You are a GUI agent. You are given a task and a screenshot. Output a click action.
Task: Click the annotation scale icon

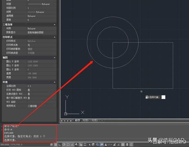pos(106,144)
